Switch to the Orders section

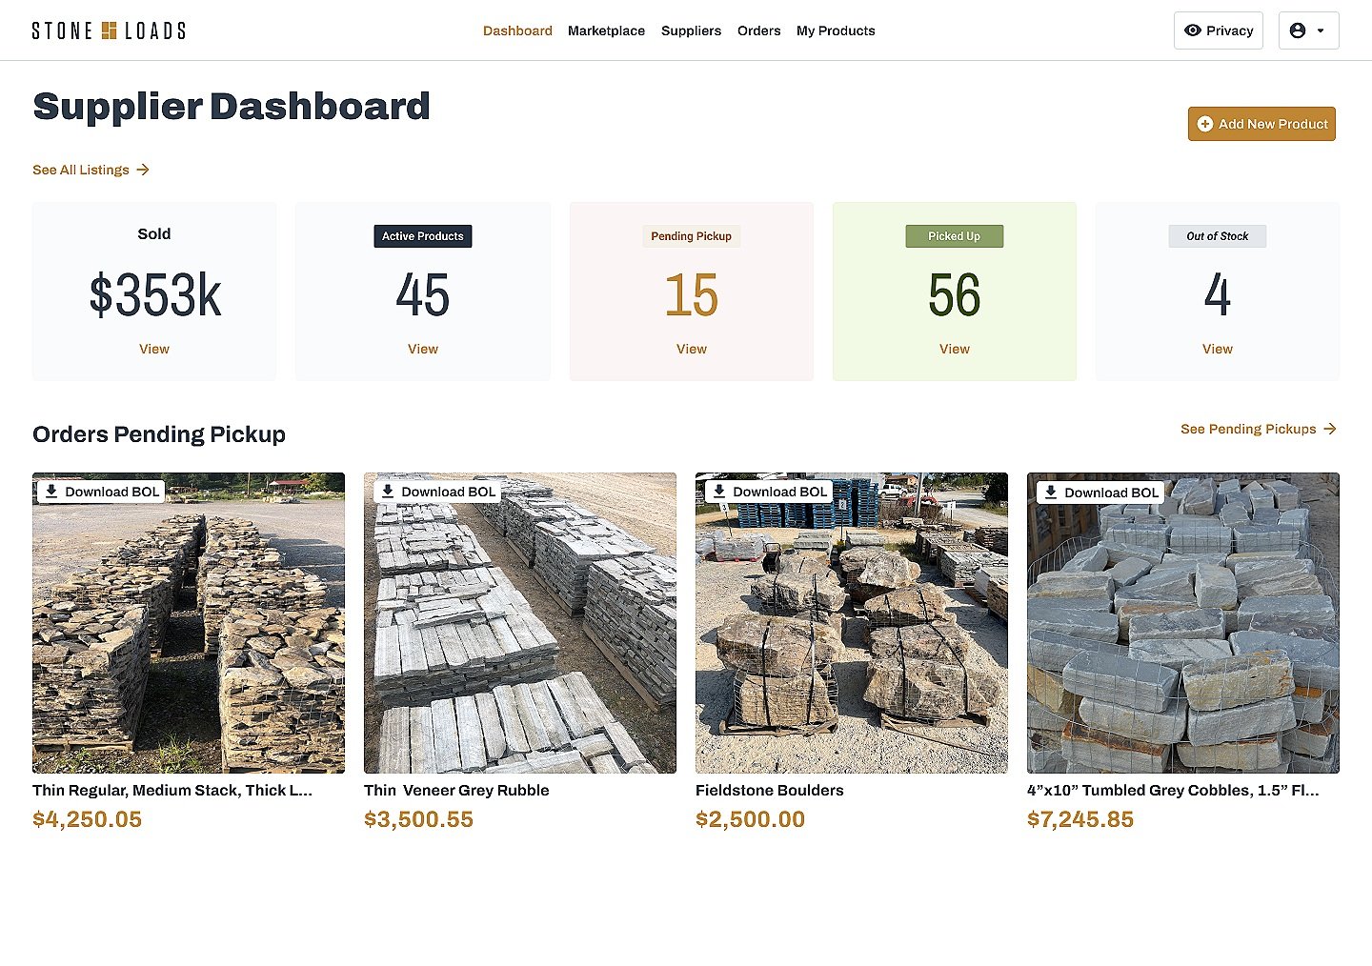point(758,30)
